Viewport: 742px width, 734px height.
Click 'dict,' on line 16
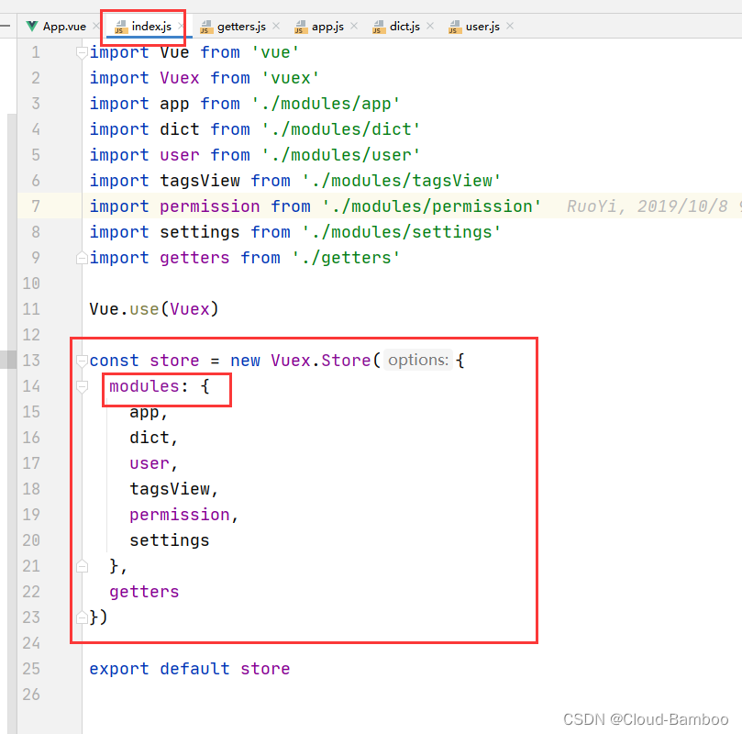pyautogui.click(x=154, y=438)
